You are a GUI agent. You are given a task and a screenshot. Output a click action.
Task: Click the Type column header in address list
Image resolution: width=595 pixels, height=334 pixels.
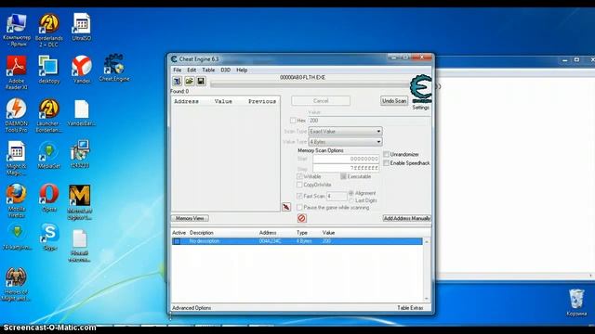[301, 233]
